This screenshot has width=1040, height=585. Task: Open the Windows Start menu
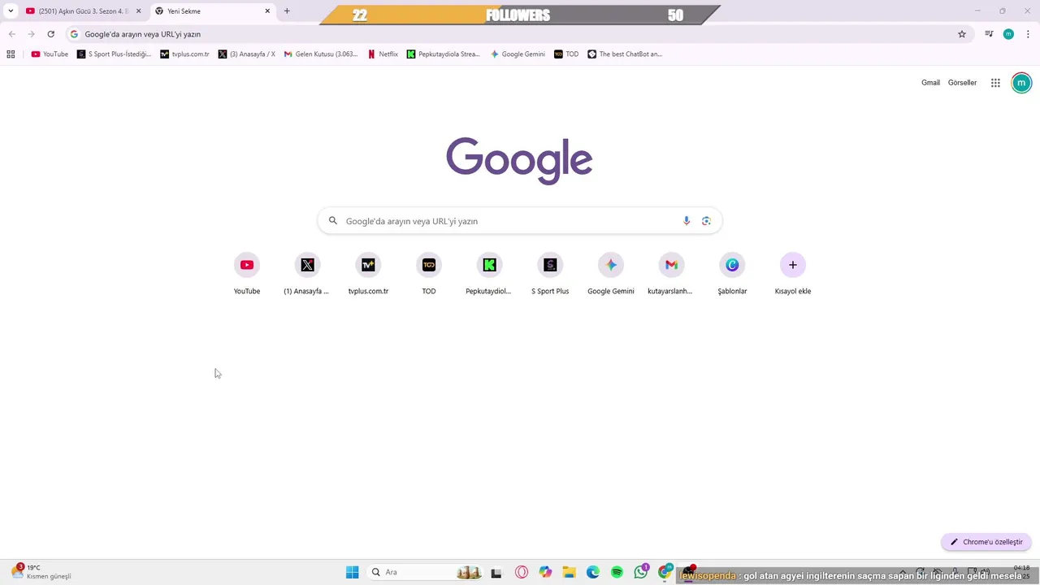(352, 572)
